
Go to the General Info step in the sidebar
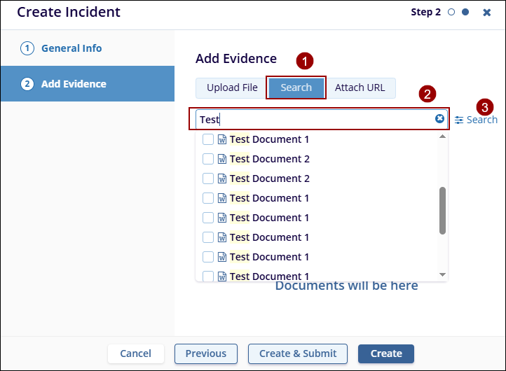(71, 48)
